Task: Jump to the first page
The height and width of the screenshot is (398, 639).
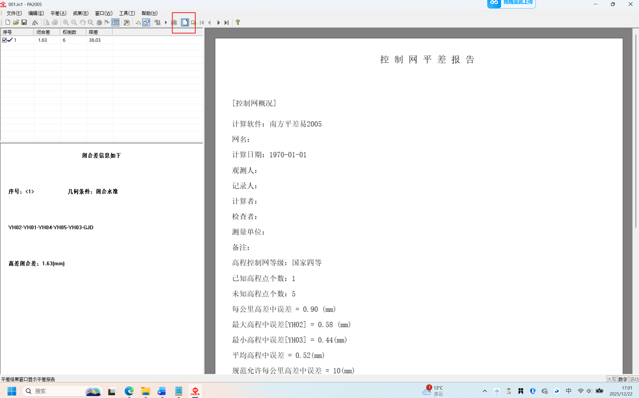Action: (x=202, y=23)
